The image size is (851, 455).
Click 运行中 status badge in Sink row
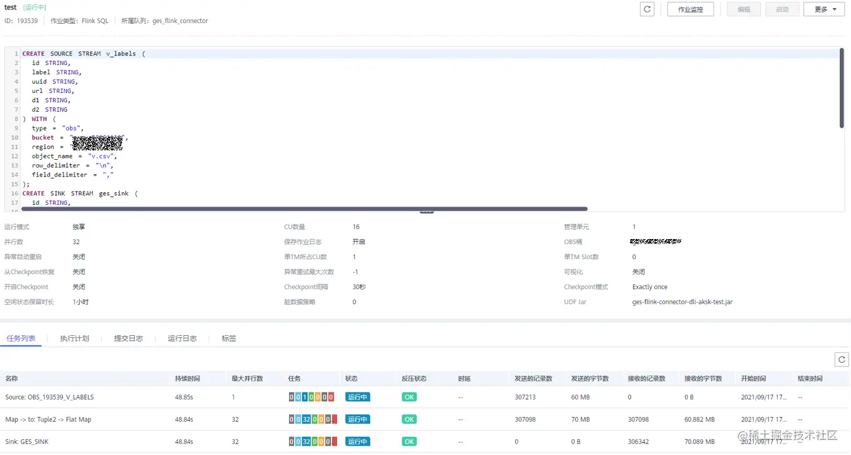(358, 442)
